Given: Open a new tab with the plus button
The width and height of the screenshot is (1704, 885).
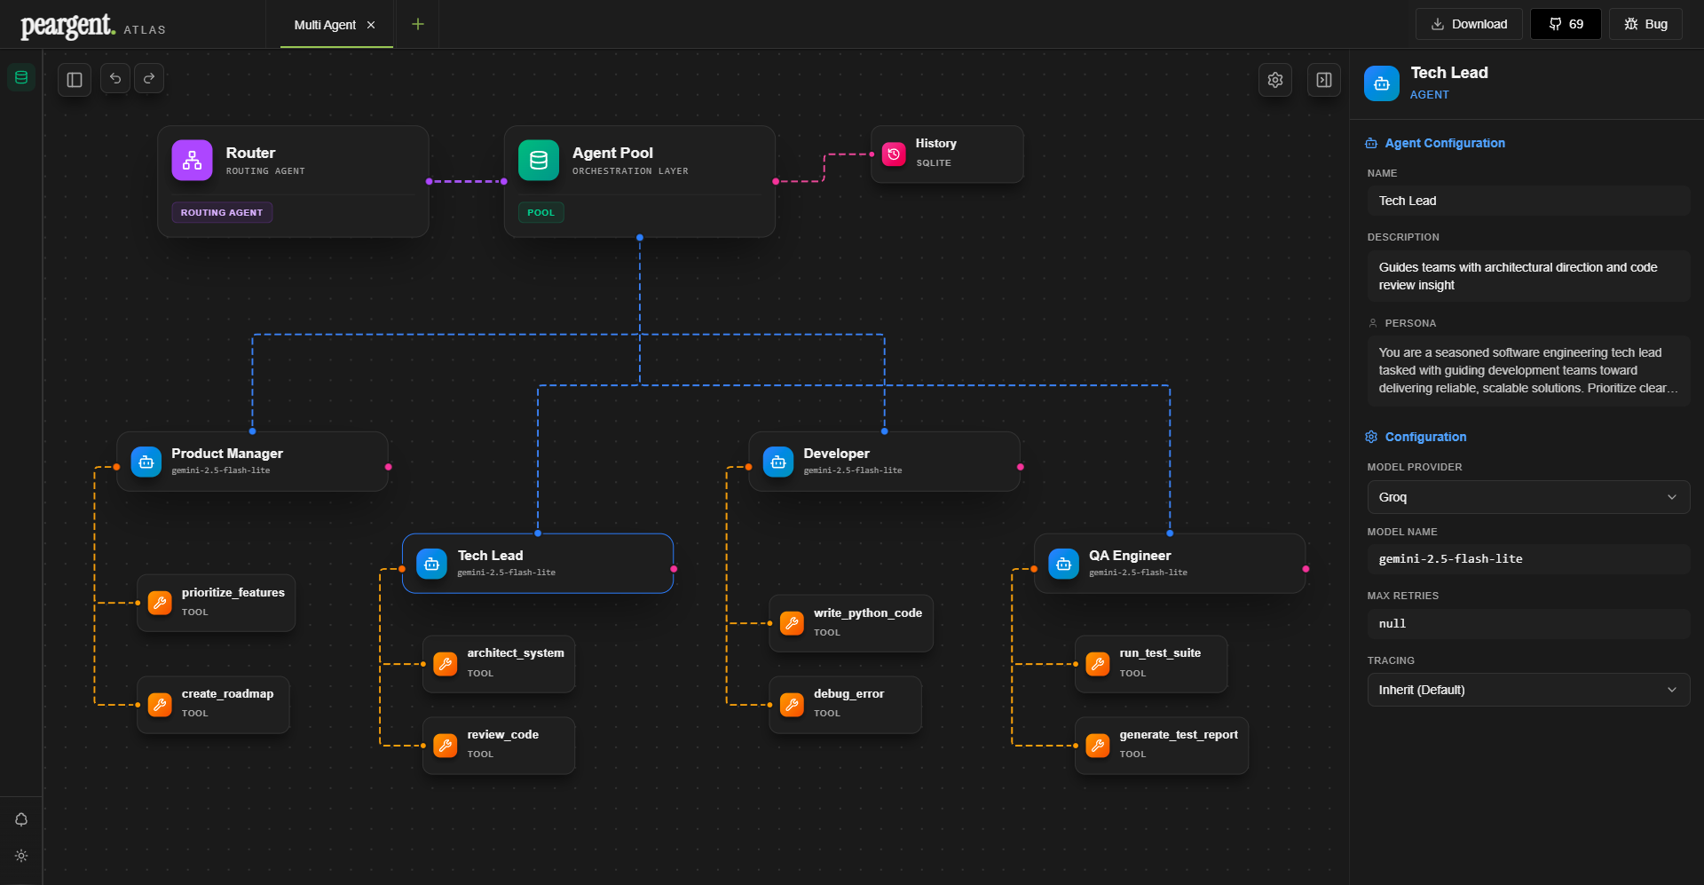Looking at the screenshot, I should click(x=416, y=24).
